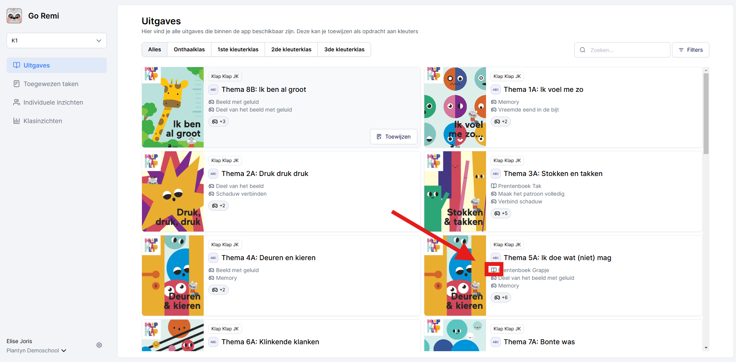Open the settings gear near Elise Joris
This screenshot has height=362, width=736.
pos(99,345)
